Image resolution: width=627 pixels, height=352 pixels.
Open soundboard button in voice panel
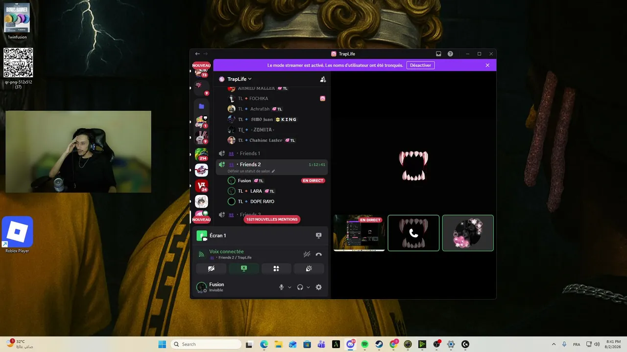pos(309,268)
